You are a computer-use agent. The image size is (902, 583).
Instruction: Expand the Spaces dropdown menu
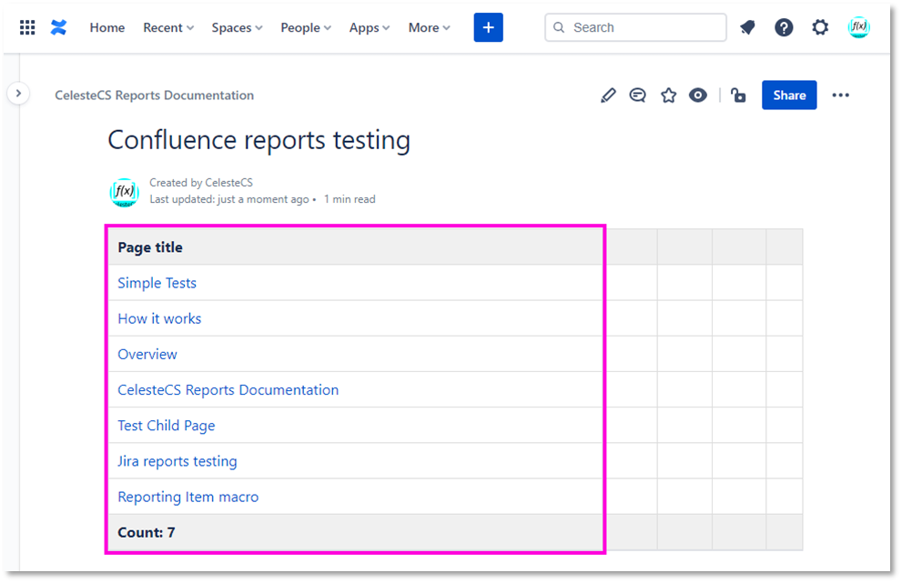[x=237, y=27]
